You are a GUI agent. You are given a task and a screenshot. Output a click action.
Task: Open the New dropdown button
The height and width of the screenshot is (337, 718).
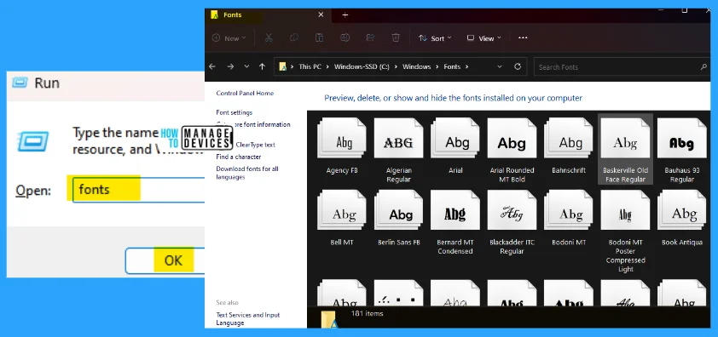(229, 38)
